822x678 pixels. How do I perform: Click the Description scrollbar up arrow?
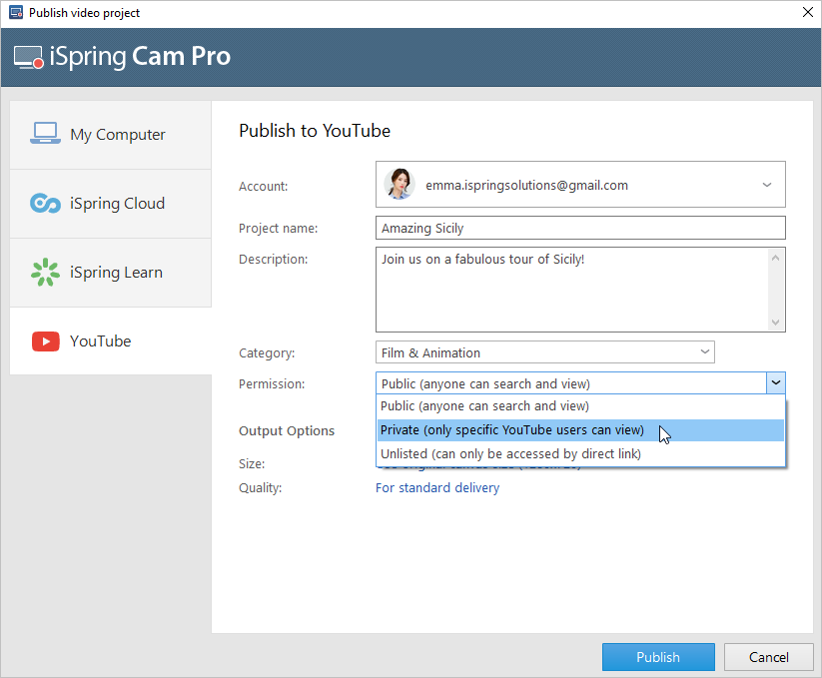click(x=776, y=258)
